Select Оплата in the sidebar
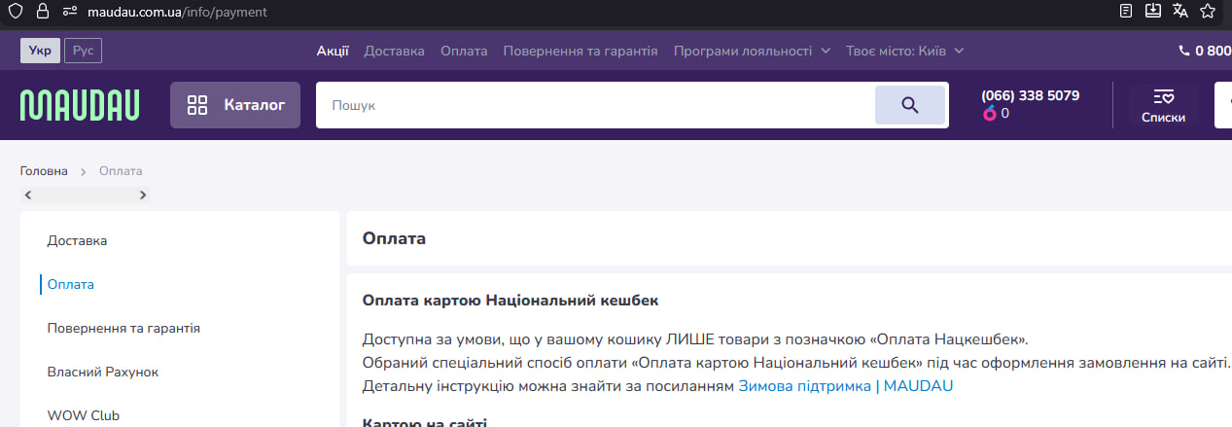 click(71, 285)
